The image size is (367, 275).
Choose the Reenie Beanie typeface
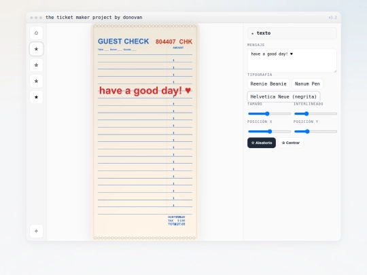click(268, 84)
